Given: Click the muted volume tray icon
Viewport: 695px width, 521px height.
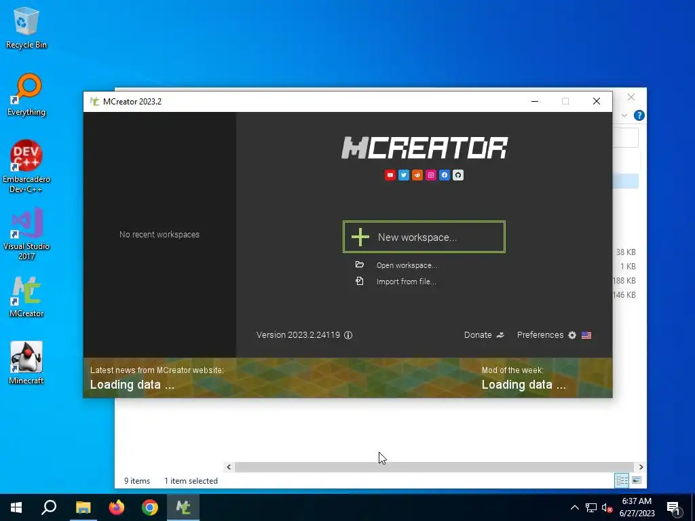Looking at the screenshot, I should [607, 507].
